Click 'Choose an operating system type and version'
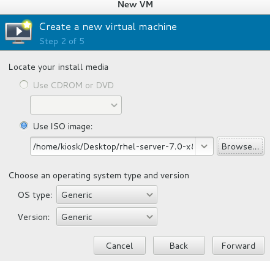This screenshot has width=270, height=261. click(99, 176)
